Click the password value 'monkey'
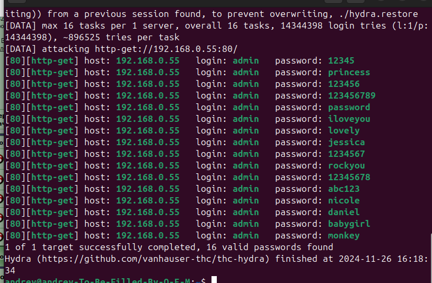432x283 pixels. 343,236
